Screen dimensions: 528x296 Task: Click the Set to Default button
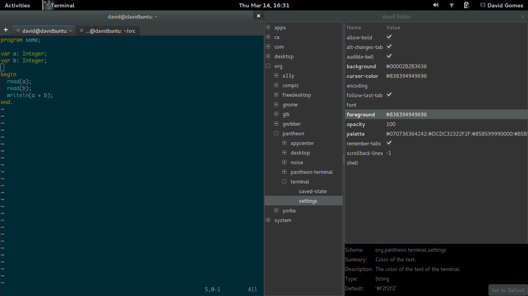(x=508, y=290)
